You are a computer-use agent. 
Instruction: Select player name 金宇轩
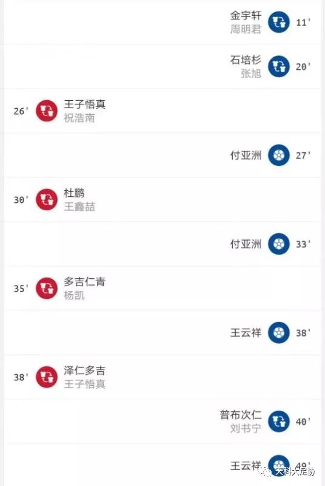click(246, 16)
